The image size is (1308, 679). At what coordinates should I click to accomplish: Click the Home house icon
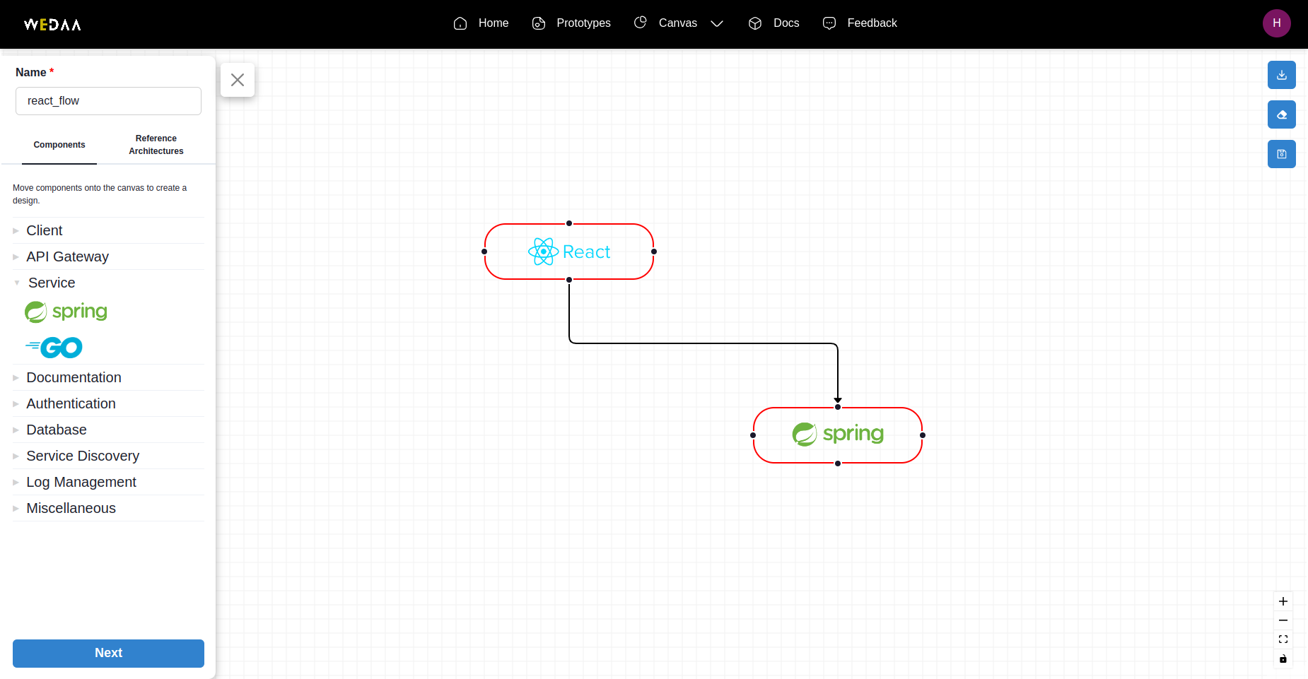click(x=460, y=23)
